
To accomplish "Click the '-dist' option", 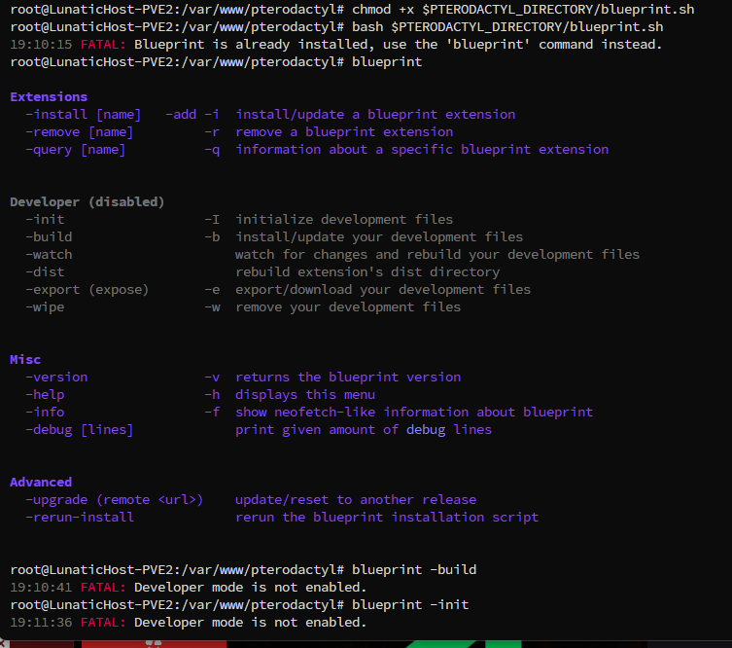I will point(45,272).
